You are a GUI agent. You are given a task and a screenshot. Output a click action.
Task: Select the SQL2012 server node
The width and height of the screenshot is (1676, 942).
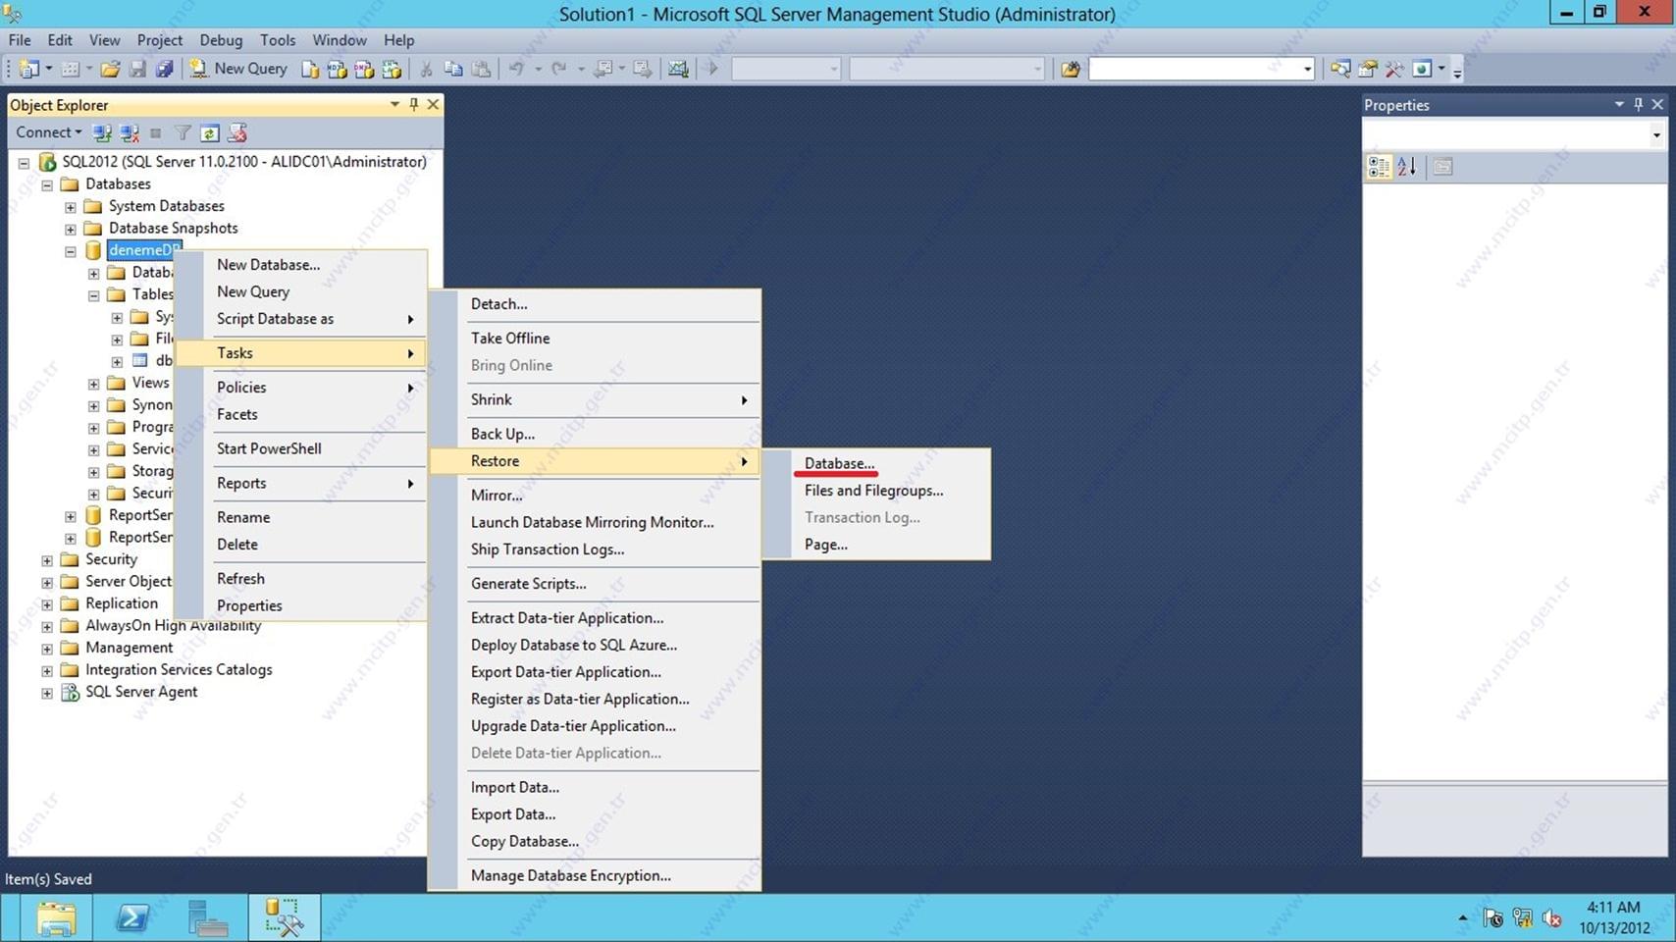(244, 162)
